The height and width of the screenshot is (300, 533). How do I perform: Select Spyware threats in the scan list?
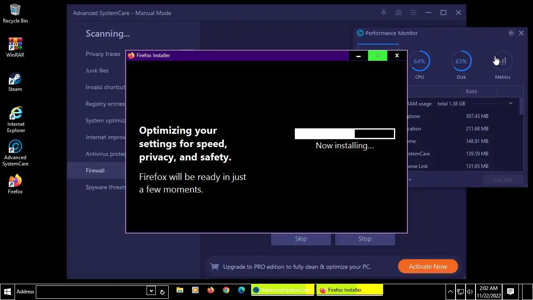[x=106, y=187]
